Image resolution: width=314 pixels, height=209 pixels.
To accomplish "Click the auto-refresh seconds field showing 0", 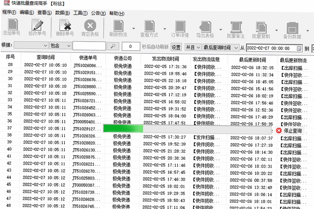I will (131, 46).
